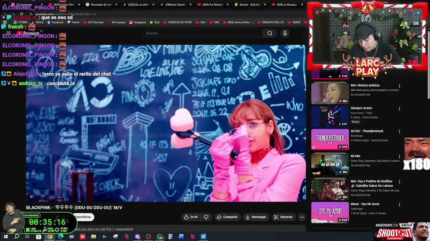Click the video title BLACKPINK DDU-DU DDU-DU
This screenshot has width=430, height=241.
74,208
